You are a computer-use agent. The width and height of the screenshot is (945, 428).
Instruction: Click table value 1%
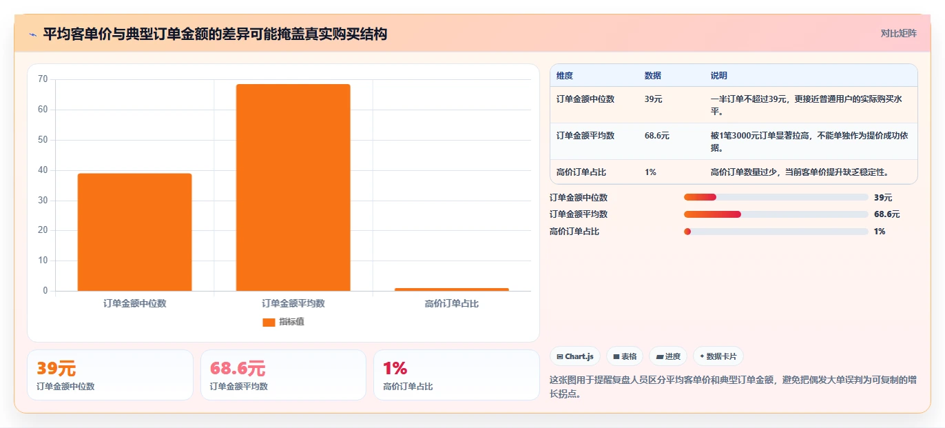[650, 172]
